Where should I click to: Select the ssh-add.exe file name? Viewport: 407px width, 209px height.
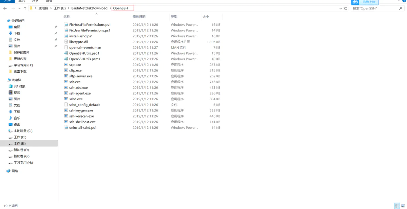[x=78, y=88]
